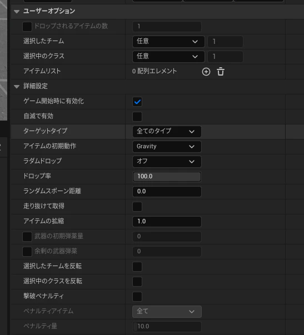The width and height of the screenshot is (304, 335).
Task: Add element to アイテムリスト array
Action: (x=206, y=72)
